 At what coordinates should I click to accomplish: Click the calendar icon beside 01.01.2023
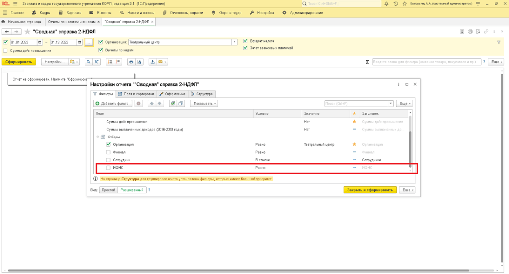pos(40,42)
